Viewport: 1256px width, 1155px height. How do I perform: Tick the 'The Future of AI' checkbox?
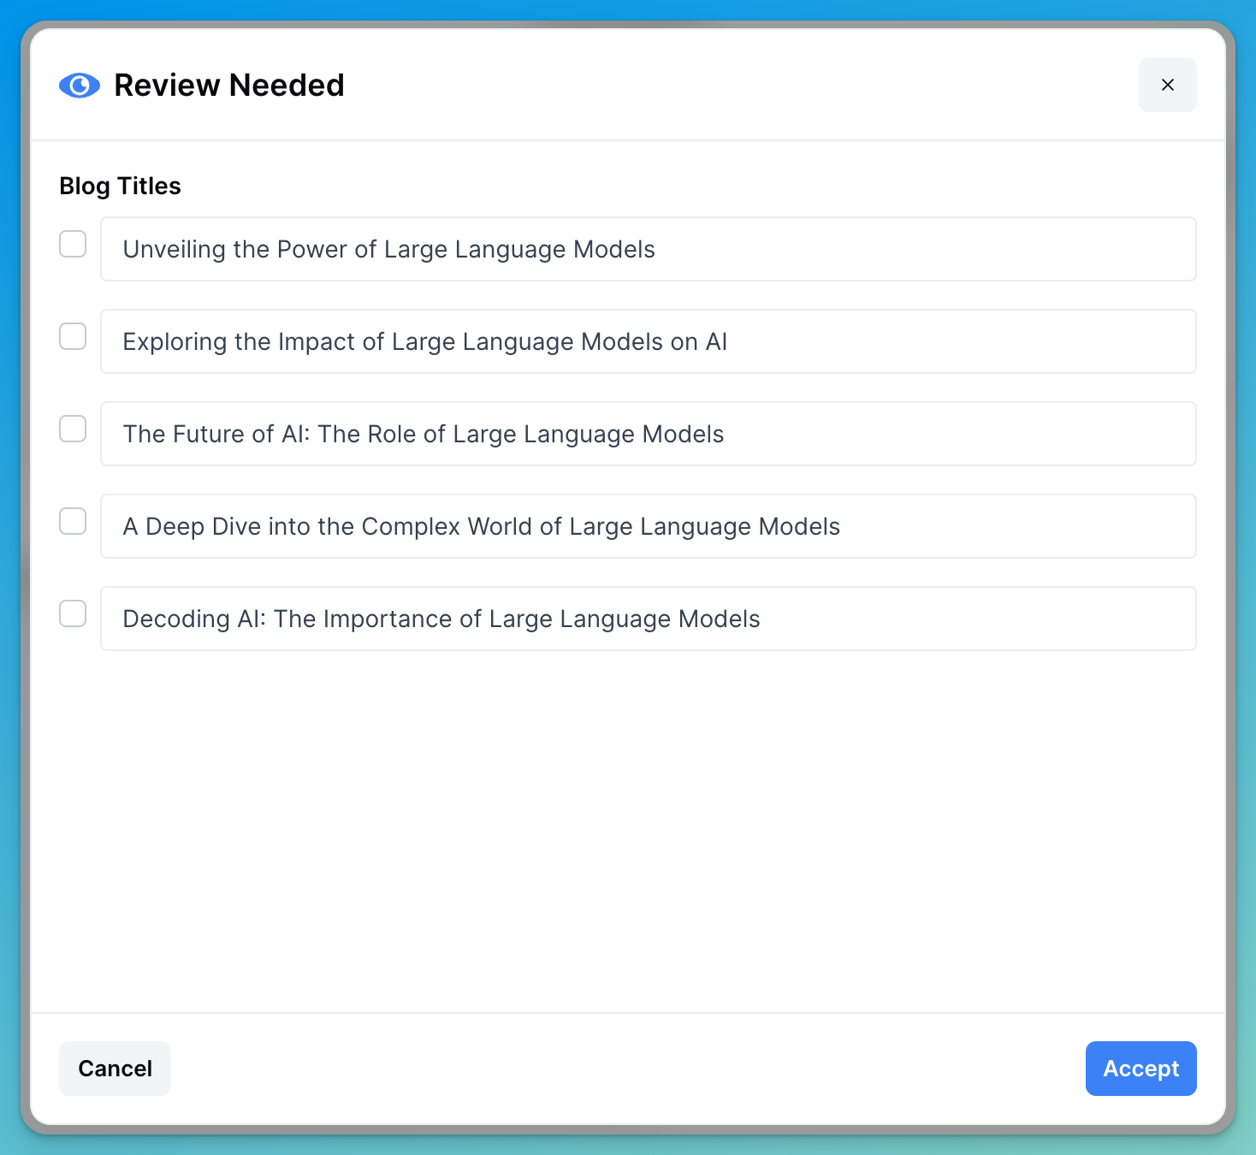coord(73,429)
